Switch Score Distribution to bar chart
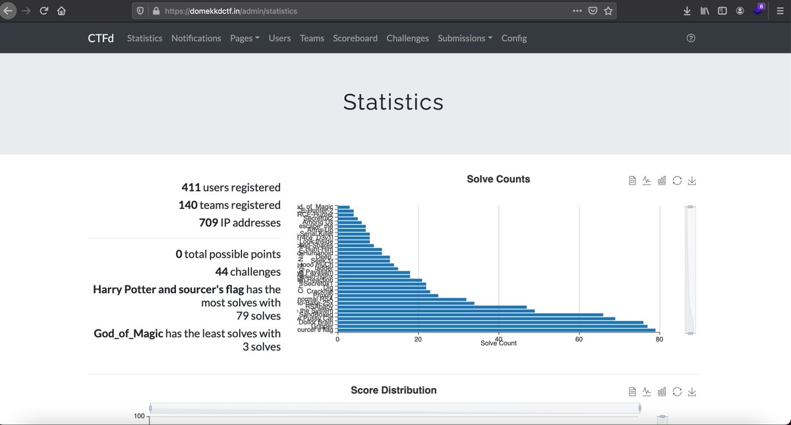791x425 pixels. (662, 391)
